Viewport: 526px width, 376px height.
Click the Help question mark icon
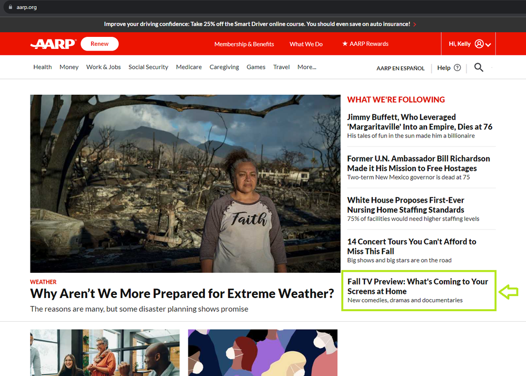coord(457,68)
